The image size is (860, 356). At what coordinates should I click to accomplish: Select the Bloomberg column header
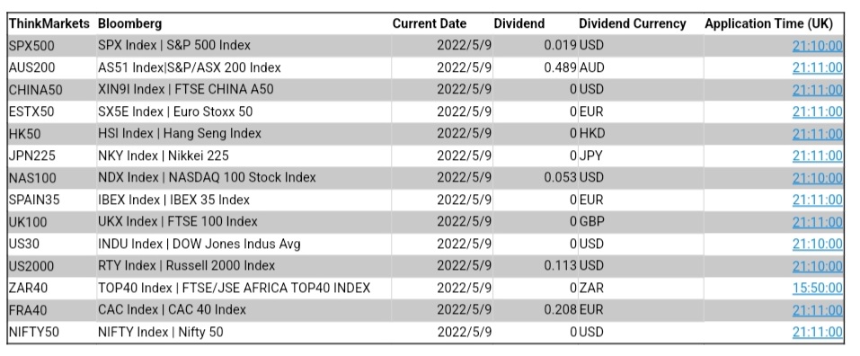tap(129, 23)
